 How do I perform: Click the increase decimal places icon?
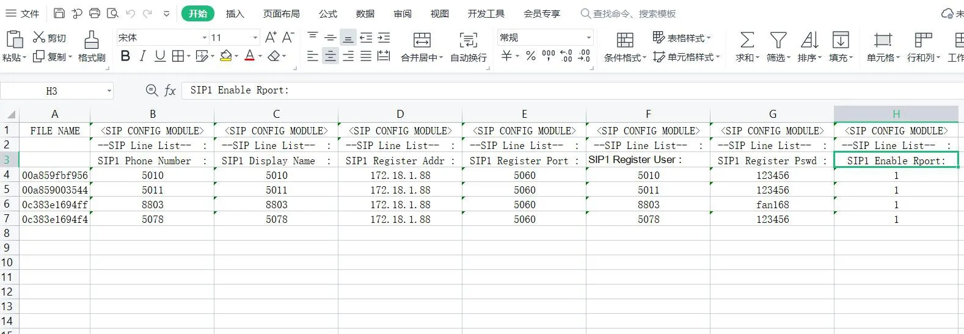coord(566,56)
